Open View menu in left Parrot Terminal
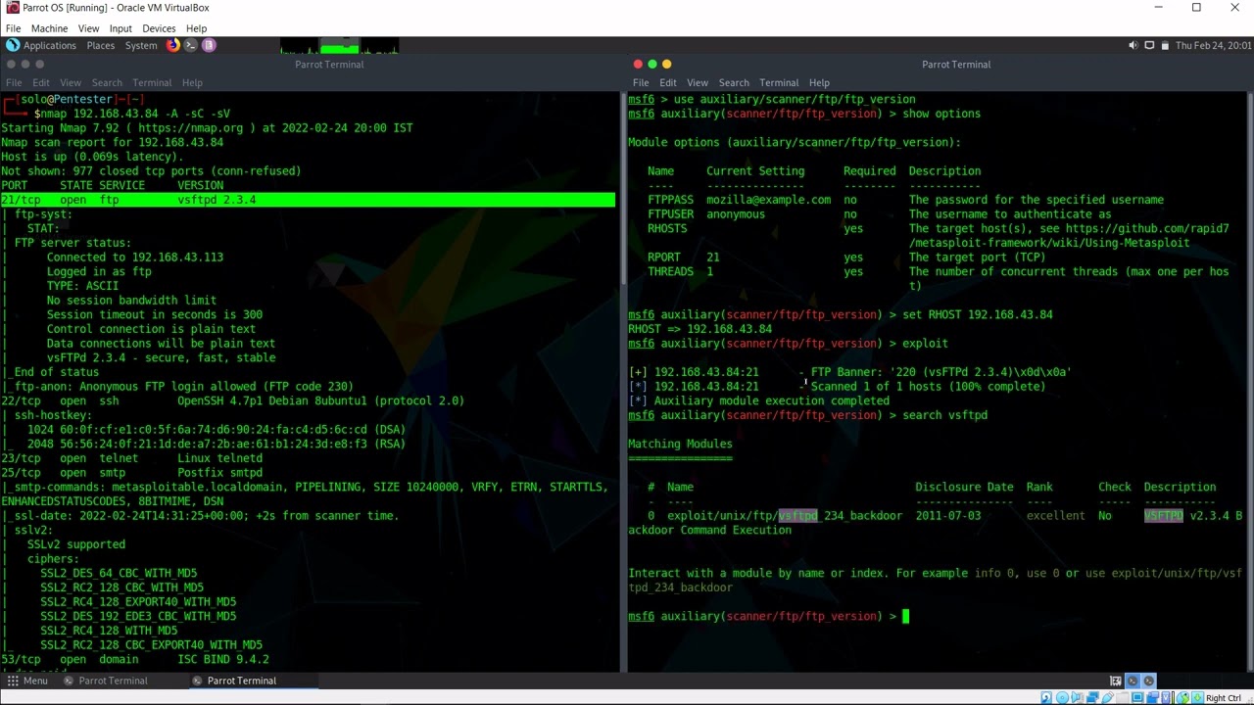The image size is (1254, 705). coord(71,82)
